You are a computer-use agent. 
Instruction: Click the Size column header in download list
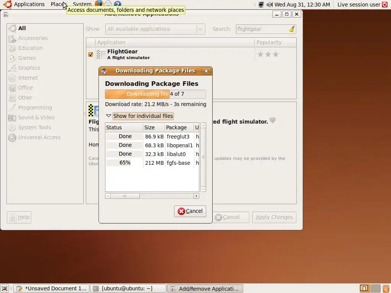tap(154, 127)
